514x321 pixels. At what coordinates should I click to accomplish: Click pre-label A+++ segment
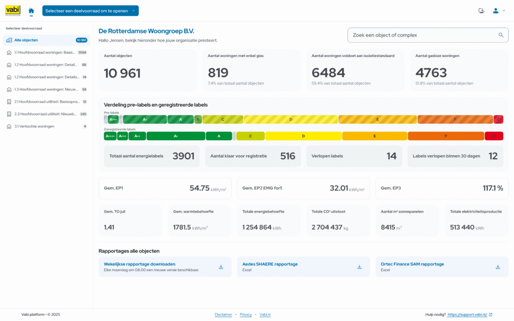point(113,120)
